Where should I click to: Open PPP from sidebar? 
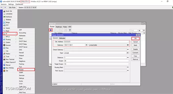[7, 25]
